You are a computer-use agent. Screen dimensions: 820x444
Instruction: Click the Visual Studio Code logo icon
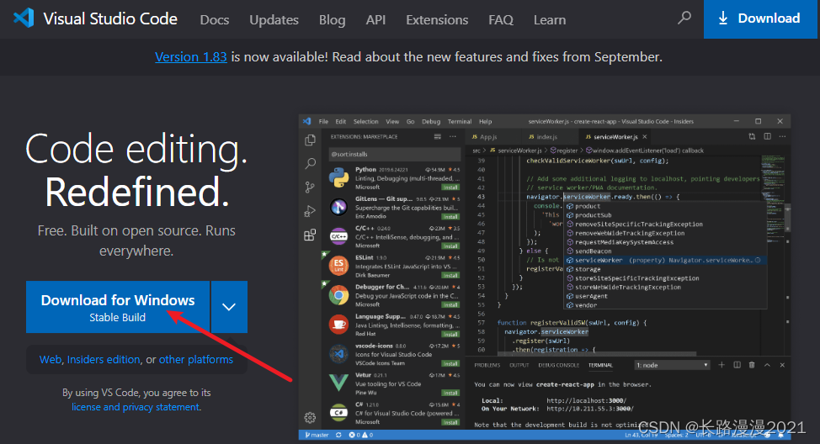[x=24, y=18]
